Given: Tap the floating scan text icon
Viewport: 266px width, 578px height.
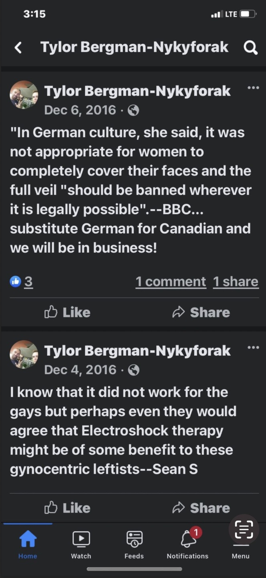Looking at the screenshot, I should coord(244,529).
